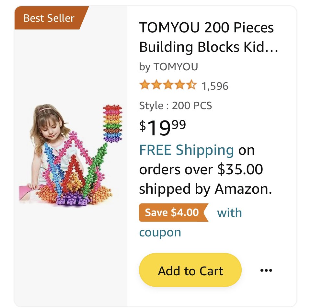
Task: Click the Building Blocks Kid… title line
Action: coord(208,48)
